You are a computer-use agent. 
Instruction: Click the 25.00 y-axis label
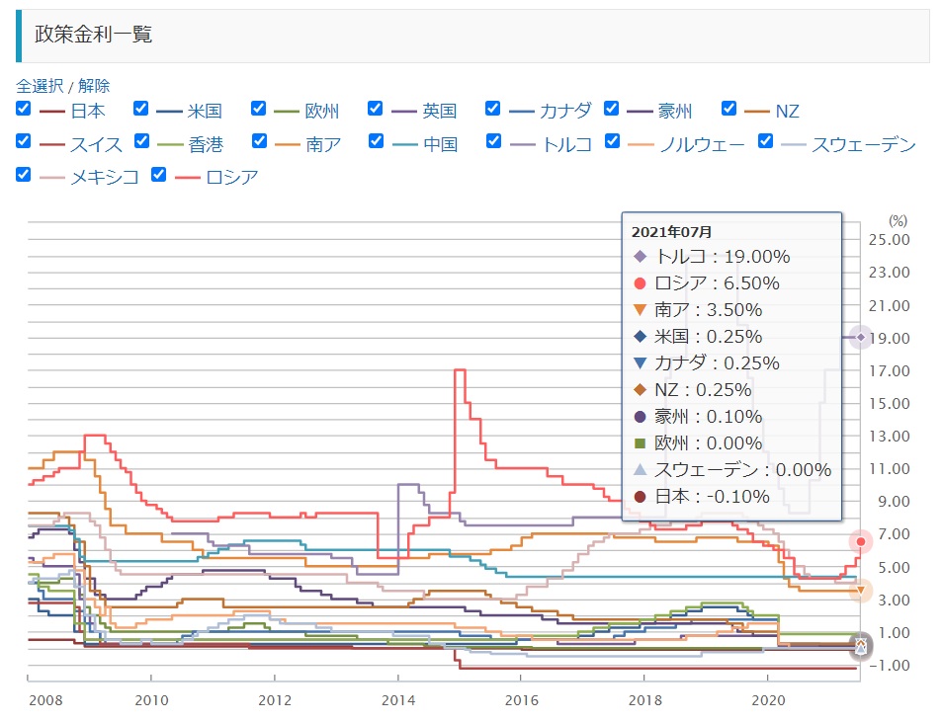coord(890,239)
